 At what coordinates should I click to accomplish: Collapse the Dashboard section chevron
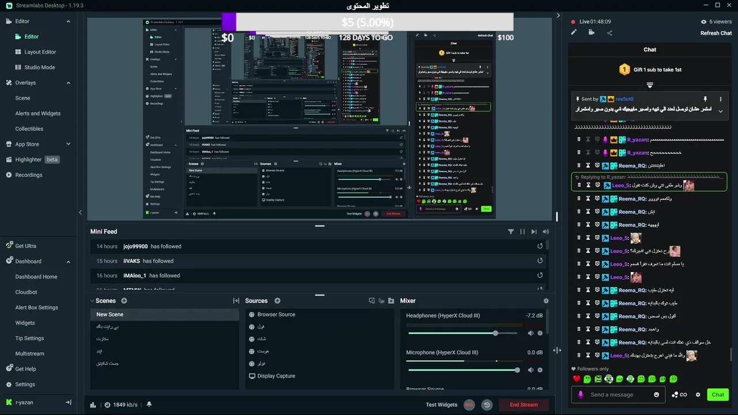68,261
